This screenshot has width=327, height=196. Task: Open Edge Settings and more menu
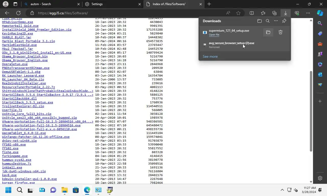[308, 13]
